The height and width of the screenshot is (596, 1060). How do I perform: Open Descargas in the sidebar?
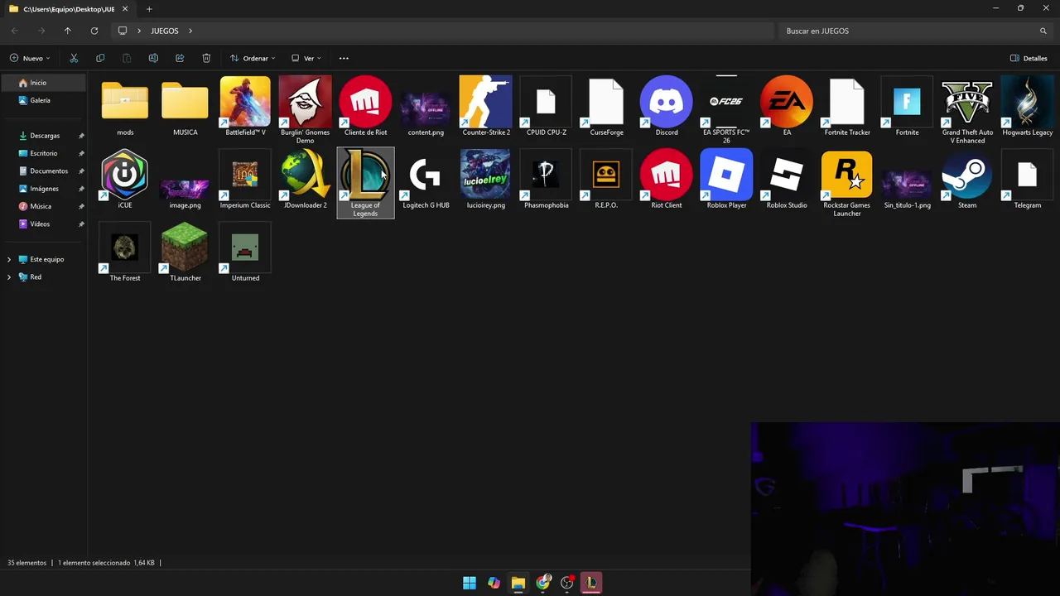pyautogui.click(x=43, y=136)
